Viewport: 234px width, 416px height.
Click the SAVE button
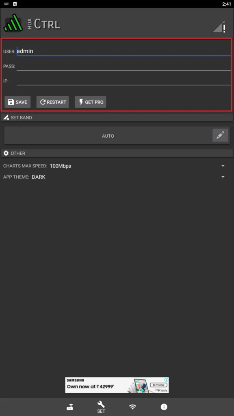[17, 102]
